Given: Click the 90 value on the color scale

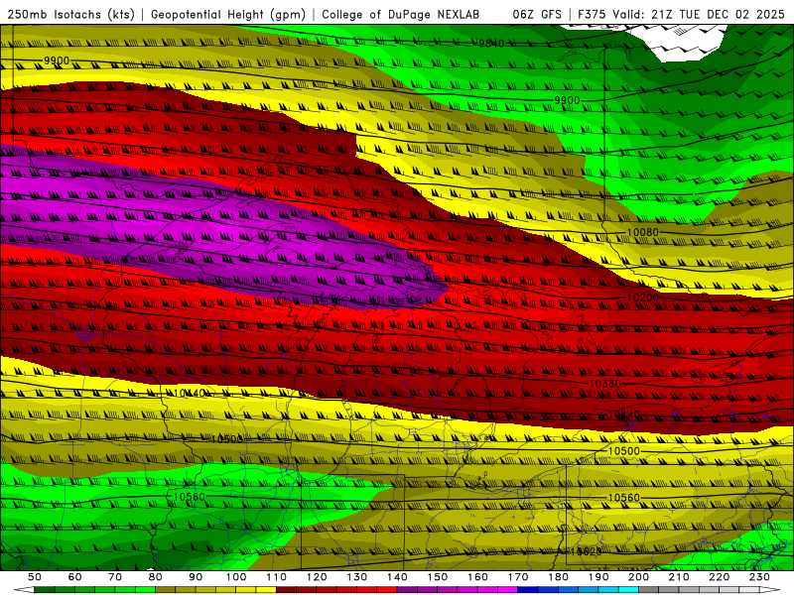Looking at the screenshot, I should (196, 577).
